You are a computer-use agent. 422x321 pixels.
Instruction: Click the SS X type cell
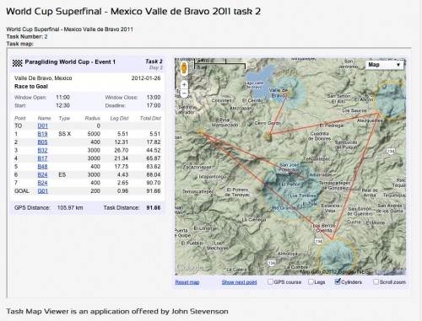tap(64, 134)
